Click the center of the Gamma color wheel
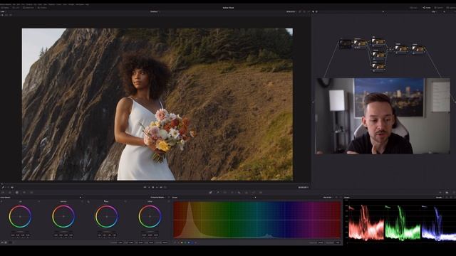 point(63,216)
